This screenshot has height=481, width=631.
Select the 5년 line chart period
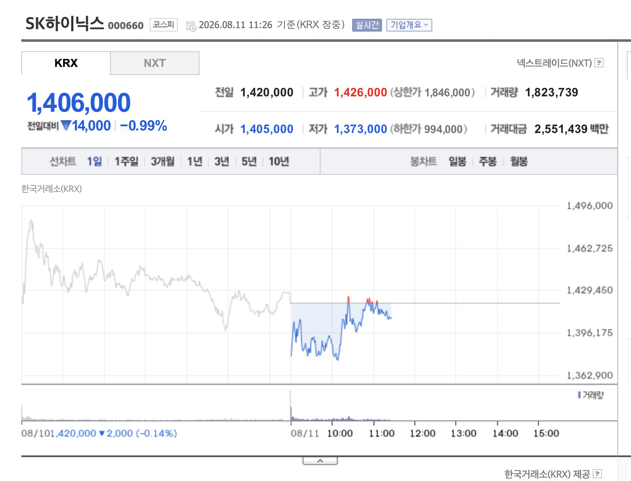249,162
